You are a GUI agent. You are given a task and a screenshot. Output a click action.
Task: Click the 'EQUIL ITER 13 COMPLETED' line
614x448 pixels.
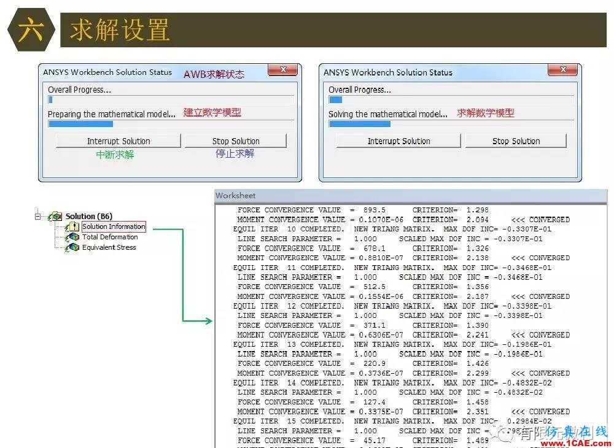392,345
